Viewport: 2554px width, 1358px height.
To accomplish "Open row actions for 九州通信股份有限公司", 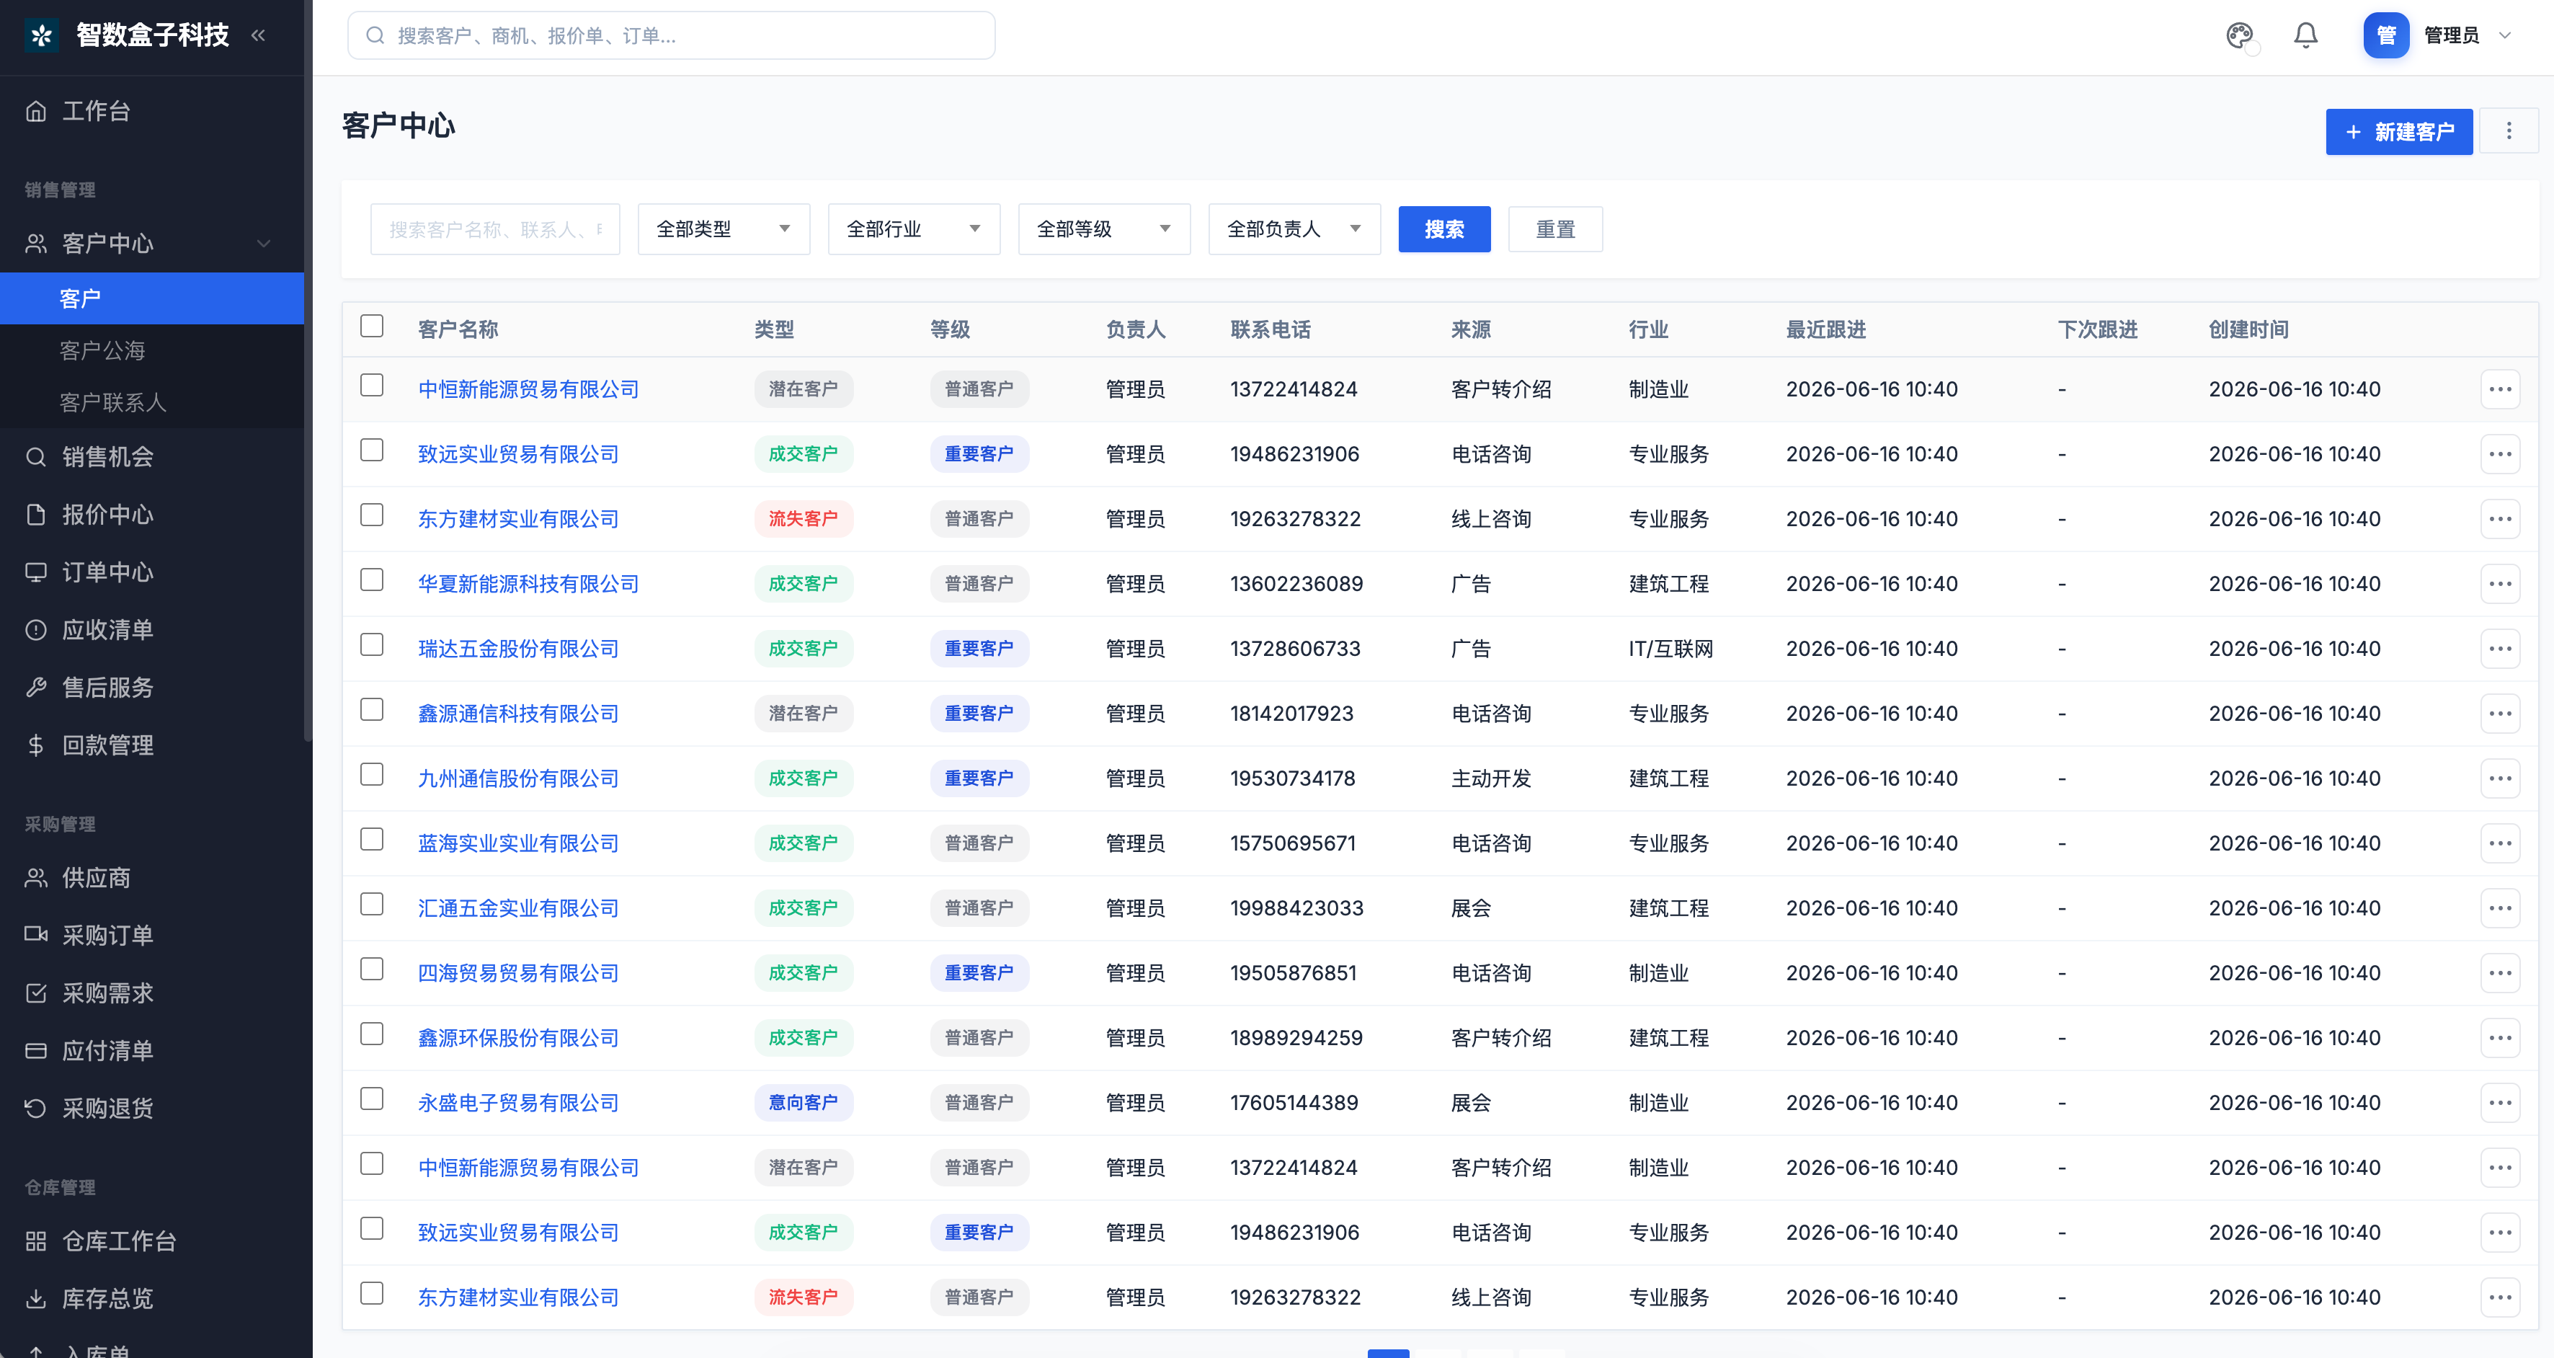I will tap(2499, 778).
